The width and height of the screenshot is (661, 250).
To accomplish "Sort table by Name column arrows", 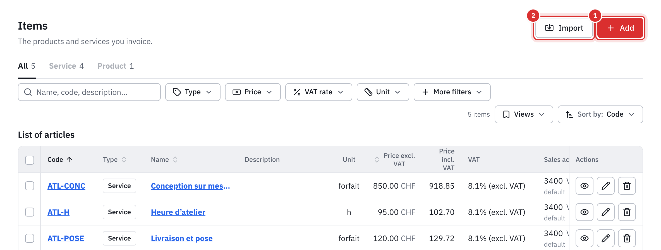I will (x=175, y=160).
